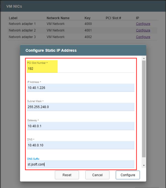The image size is (166, 188).
Task: Open Configure link for Network adapter 2
Action: coord(143,30)
